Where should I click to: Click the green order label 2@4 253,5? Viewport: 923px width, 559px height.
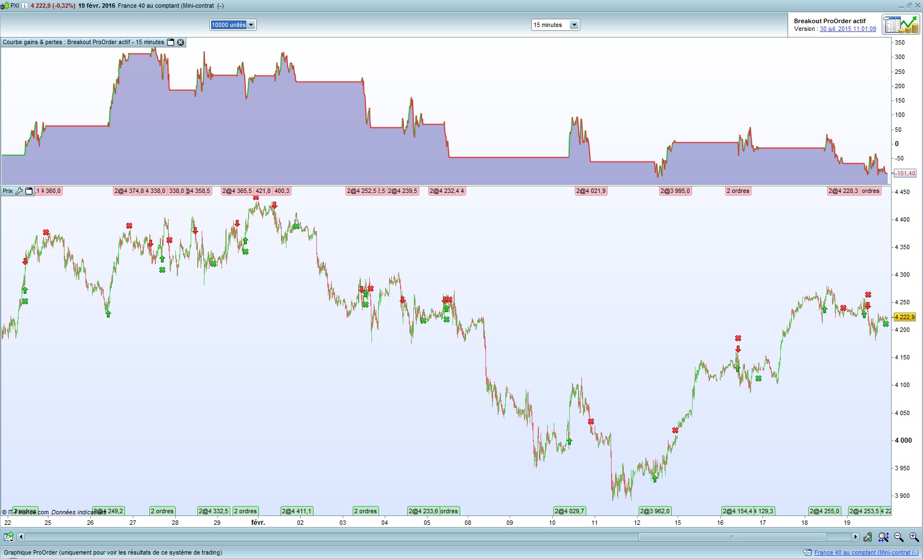(864, 511)
